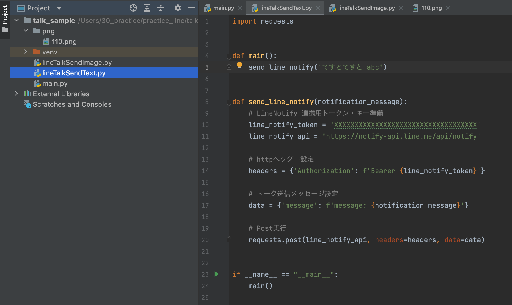The width and height of the screenshot is (512, 305).
Task: Select 110.png file in project tree
Action: point(64,42)
